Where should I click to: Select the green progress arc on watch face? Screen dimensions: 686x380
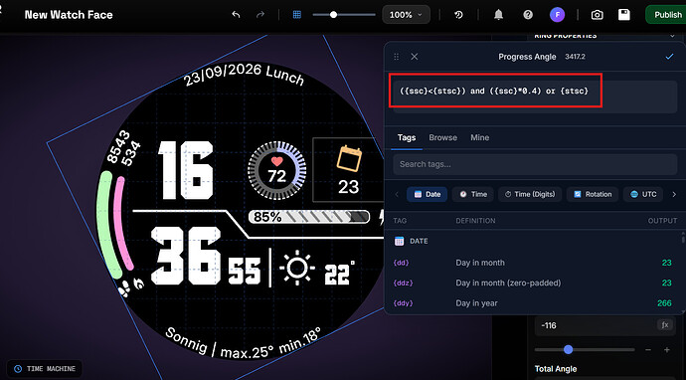(x=106, y=225)
